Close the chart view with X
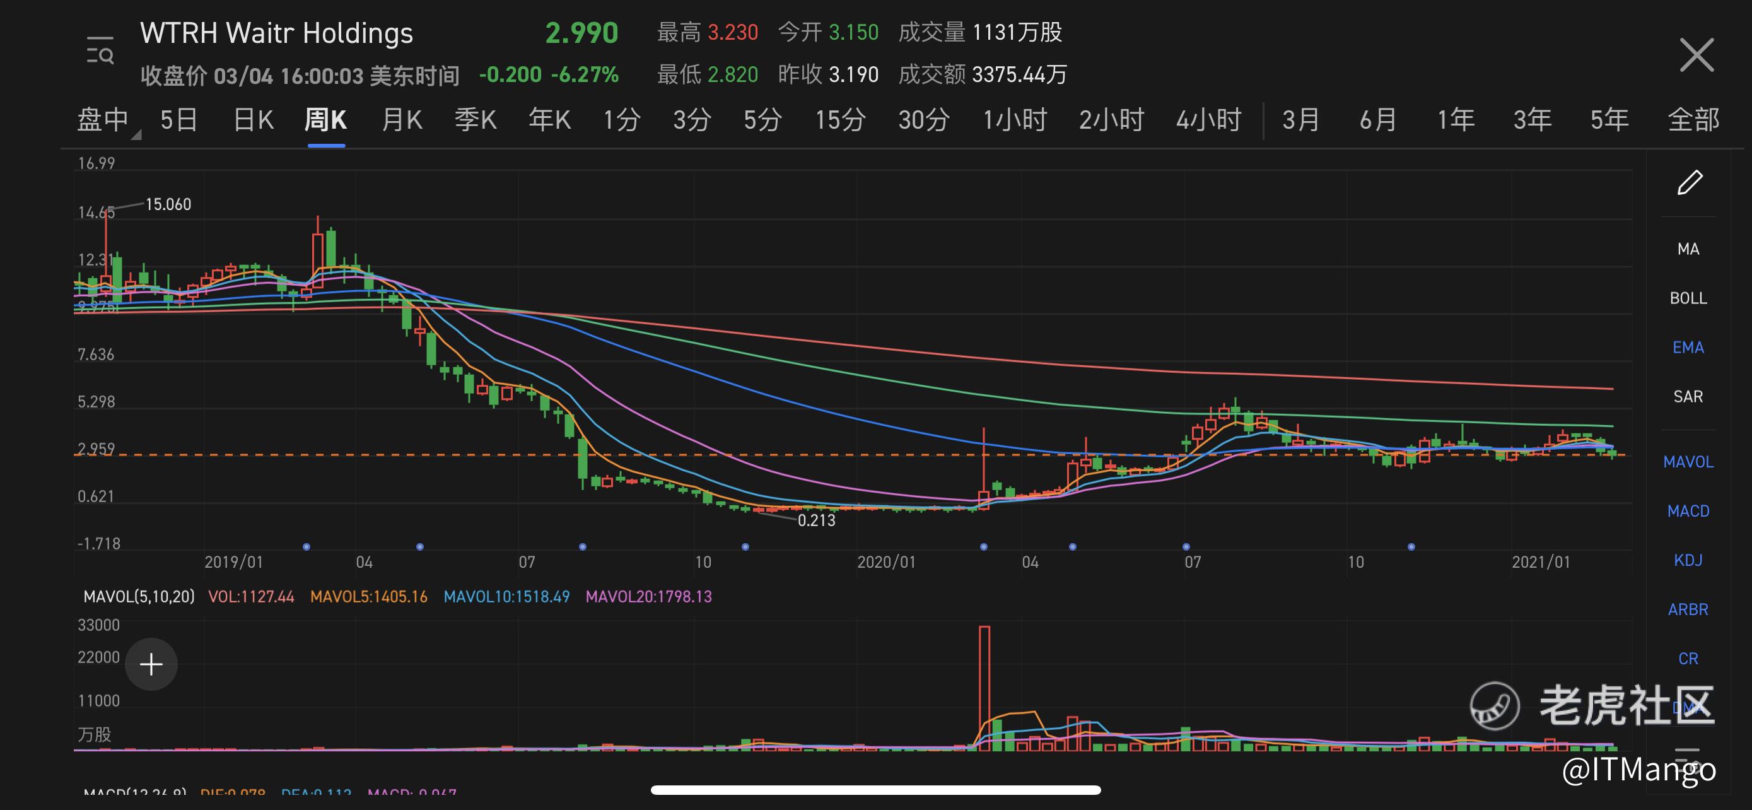 click(1697, 55)
